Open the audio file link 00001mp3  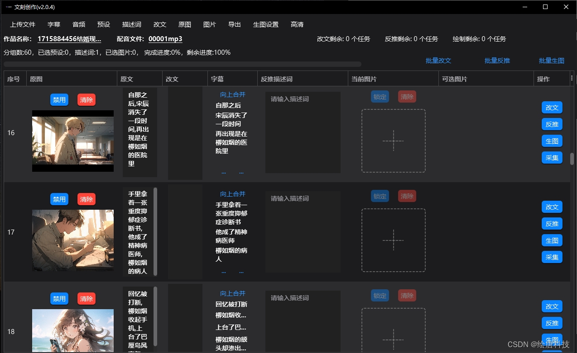[165, 39]
